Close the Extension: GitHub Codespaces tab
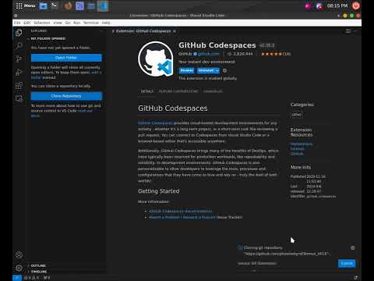 click(175, 31)
